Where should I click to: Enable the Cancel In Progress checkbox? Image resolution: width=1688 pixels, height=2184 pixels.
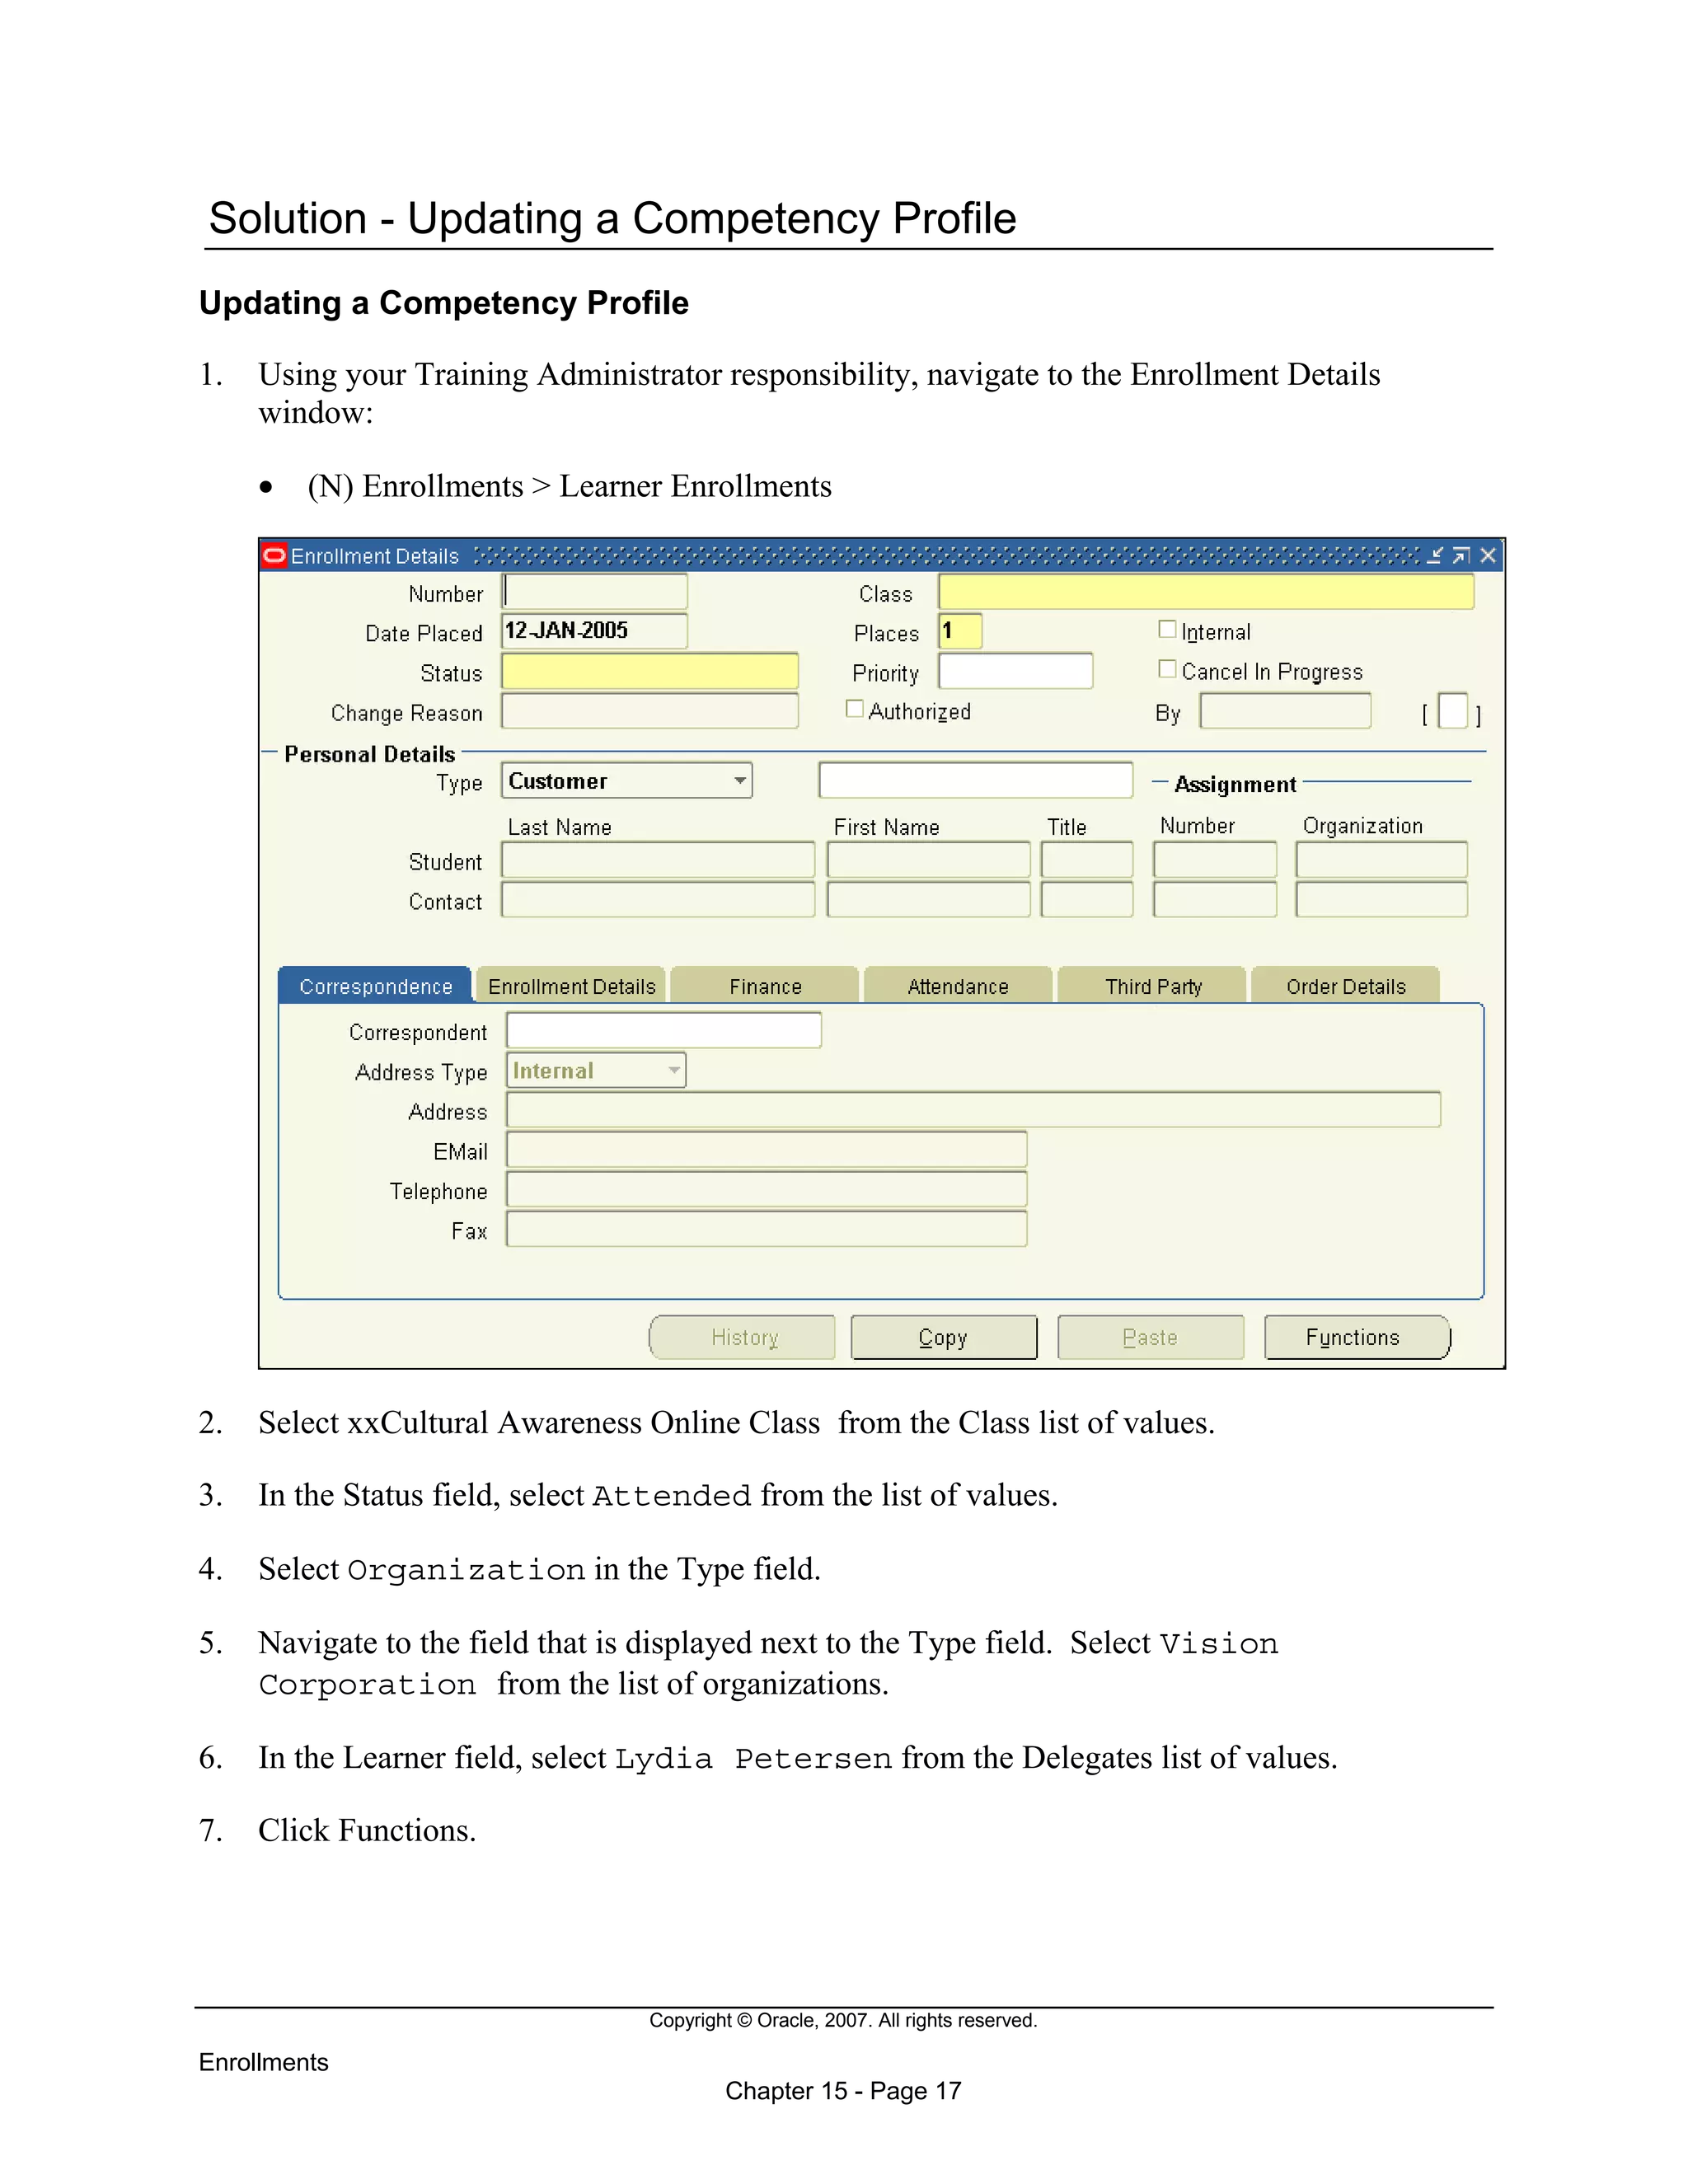[x=1167, y=669]
